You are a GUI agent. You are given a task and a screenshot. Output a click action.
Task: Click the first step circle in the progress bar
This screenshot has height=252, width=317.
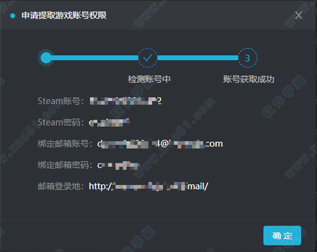pyautogui.click(x=46, y=58)
